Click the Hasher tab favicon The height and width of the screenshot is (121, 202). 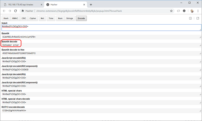tap(48, 5)
